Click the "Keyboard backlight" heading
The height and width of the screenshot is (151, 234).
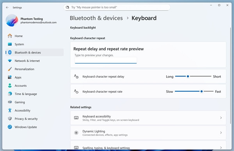click(x=83, y=28)
